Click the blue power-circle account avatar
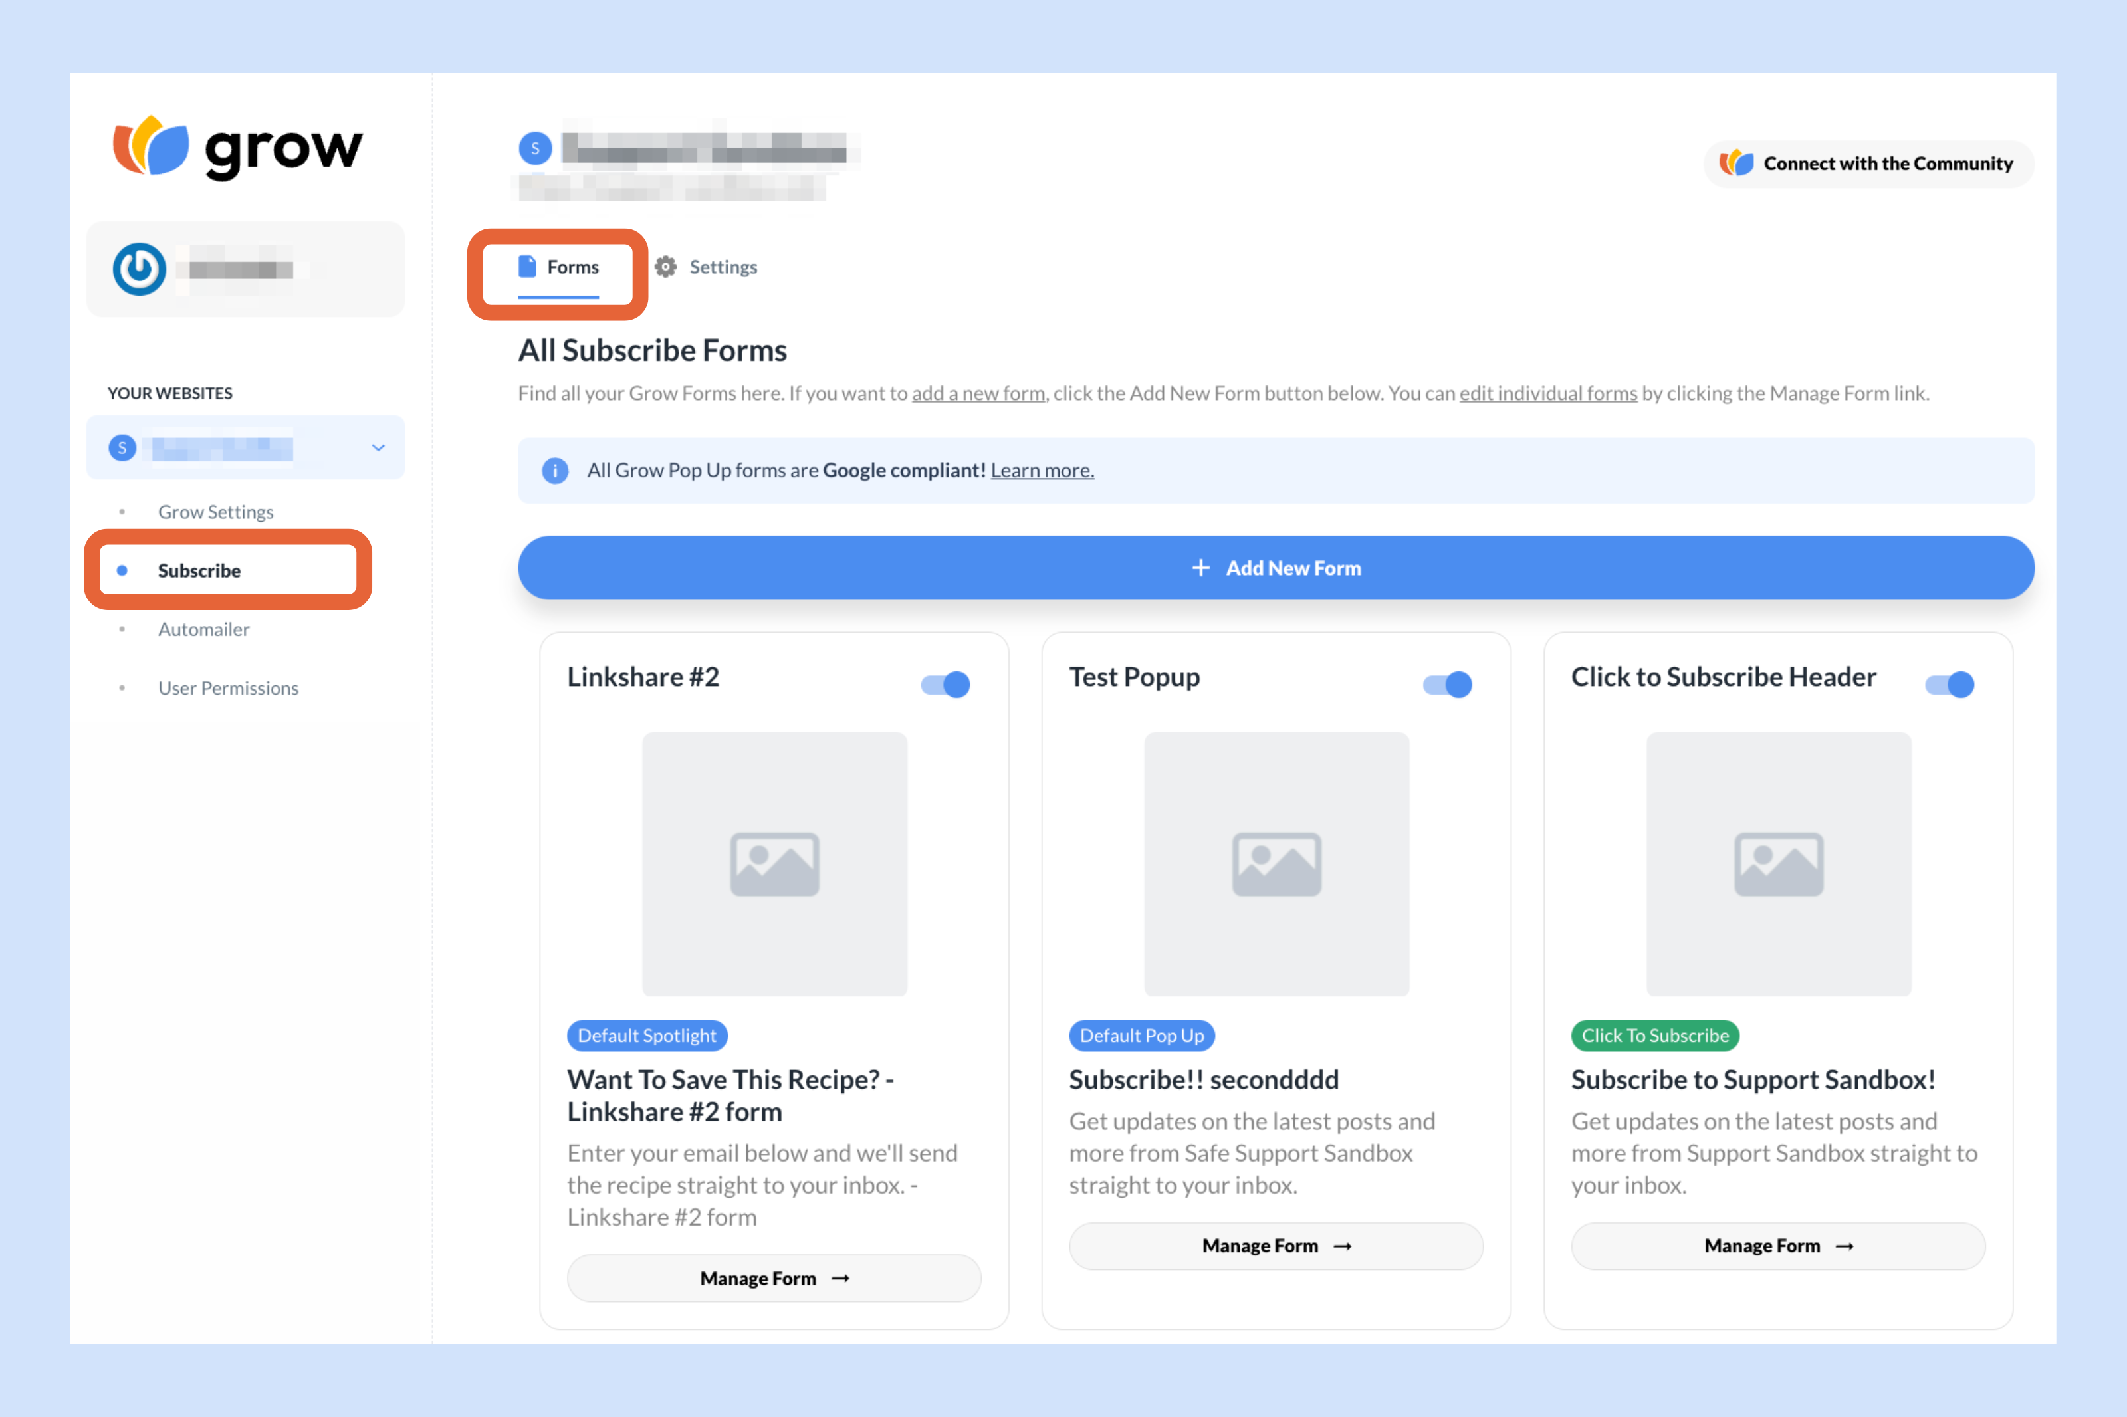 point(139,269)
